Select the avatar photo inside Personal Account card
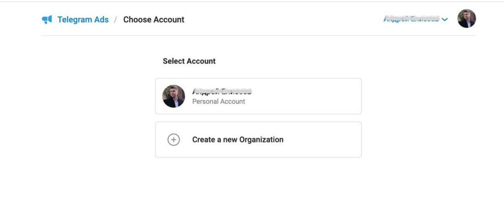The height and width of the screenshot is (220, 504). tap(174, 96)
